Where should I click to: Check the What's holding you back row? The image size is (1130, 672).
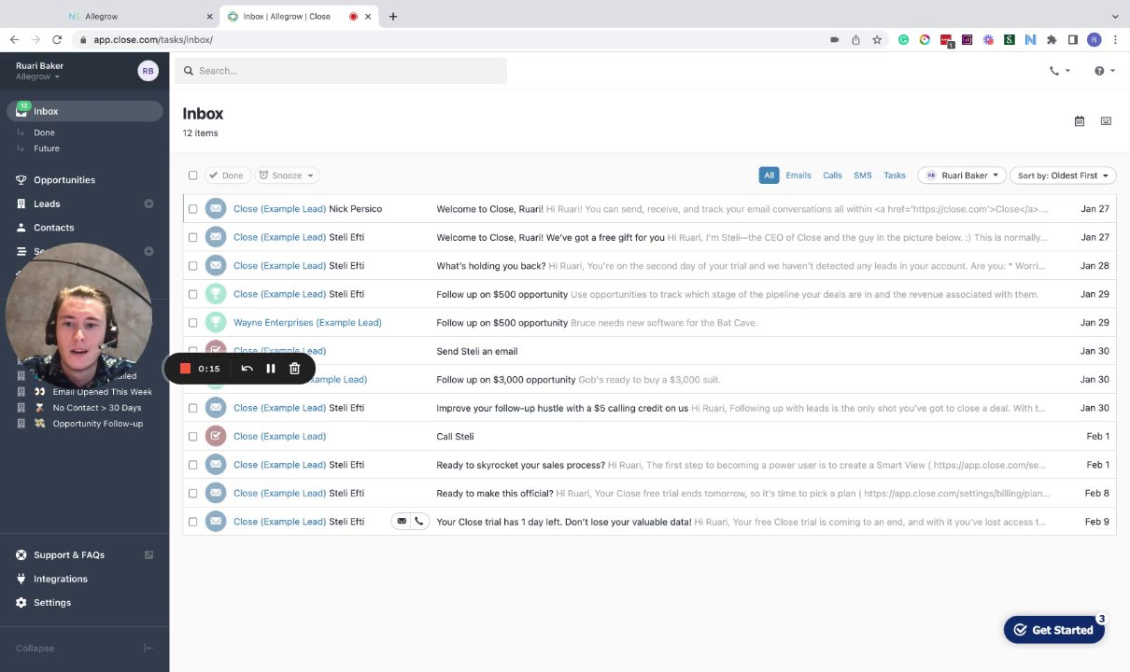pos(193,266)
